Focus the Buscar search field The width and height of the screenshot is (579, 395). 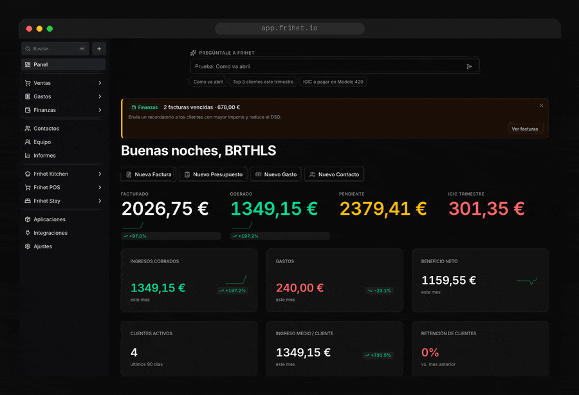pyautogui.click(x=55, y=49)
